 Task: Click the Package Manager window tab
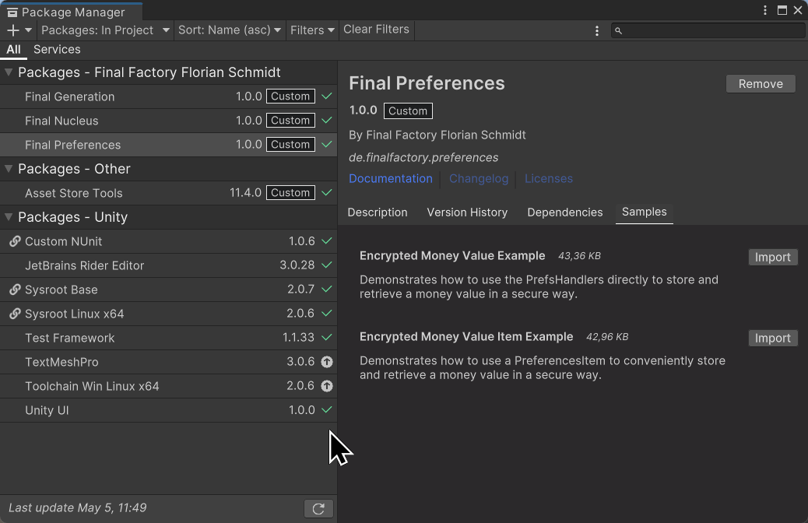(71, 12)
